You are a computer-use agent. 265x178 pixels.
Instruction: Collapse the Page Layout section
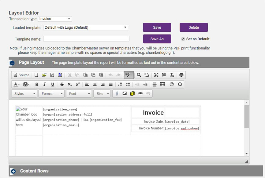tap(12, 63)
